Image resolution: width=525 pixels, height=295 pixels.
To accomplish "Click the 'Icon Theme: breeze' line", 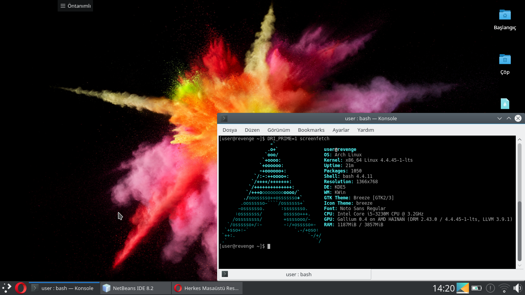I will [348, 203].
